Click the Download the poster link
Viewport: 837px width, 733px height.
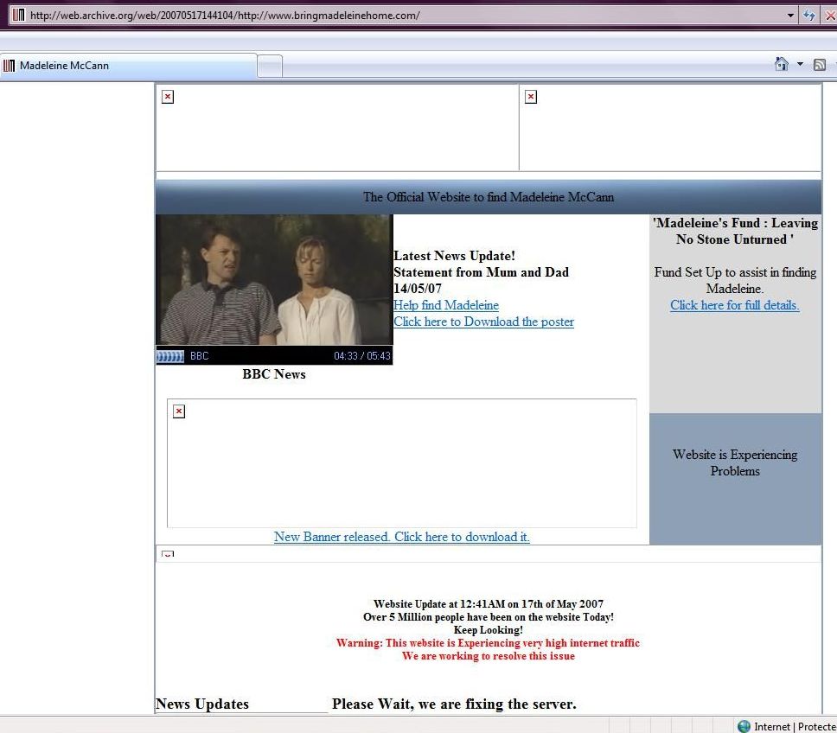(483, 322)
